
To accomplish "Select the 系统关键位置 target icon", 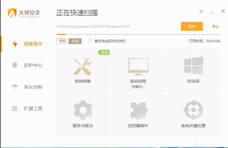I will coord(194,110).
